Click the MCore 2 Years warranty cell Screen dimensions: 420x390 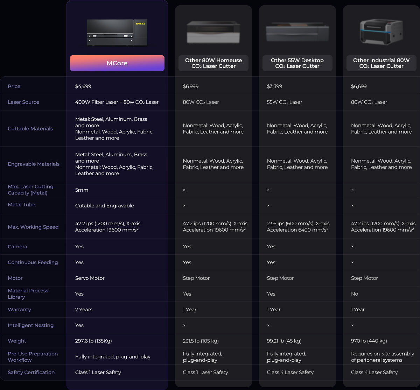pos(84,310)
